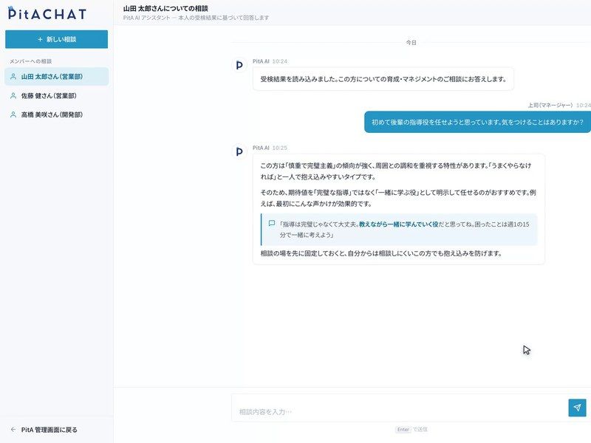Screen dimensions: 591x443
Task: Click PitA AI avatar at 10:24 message
Action: point(239,65)
